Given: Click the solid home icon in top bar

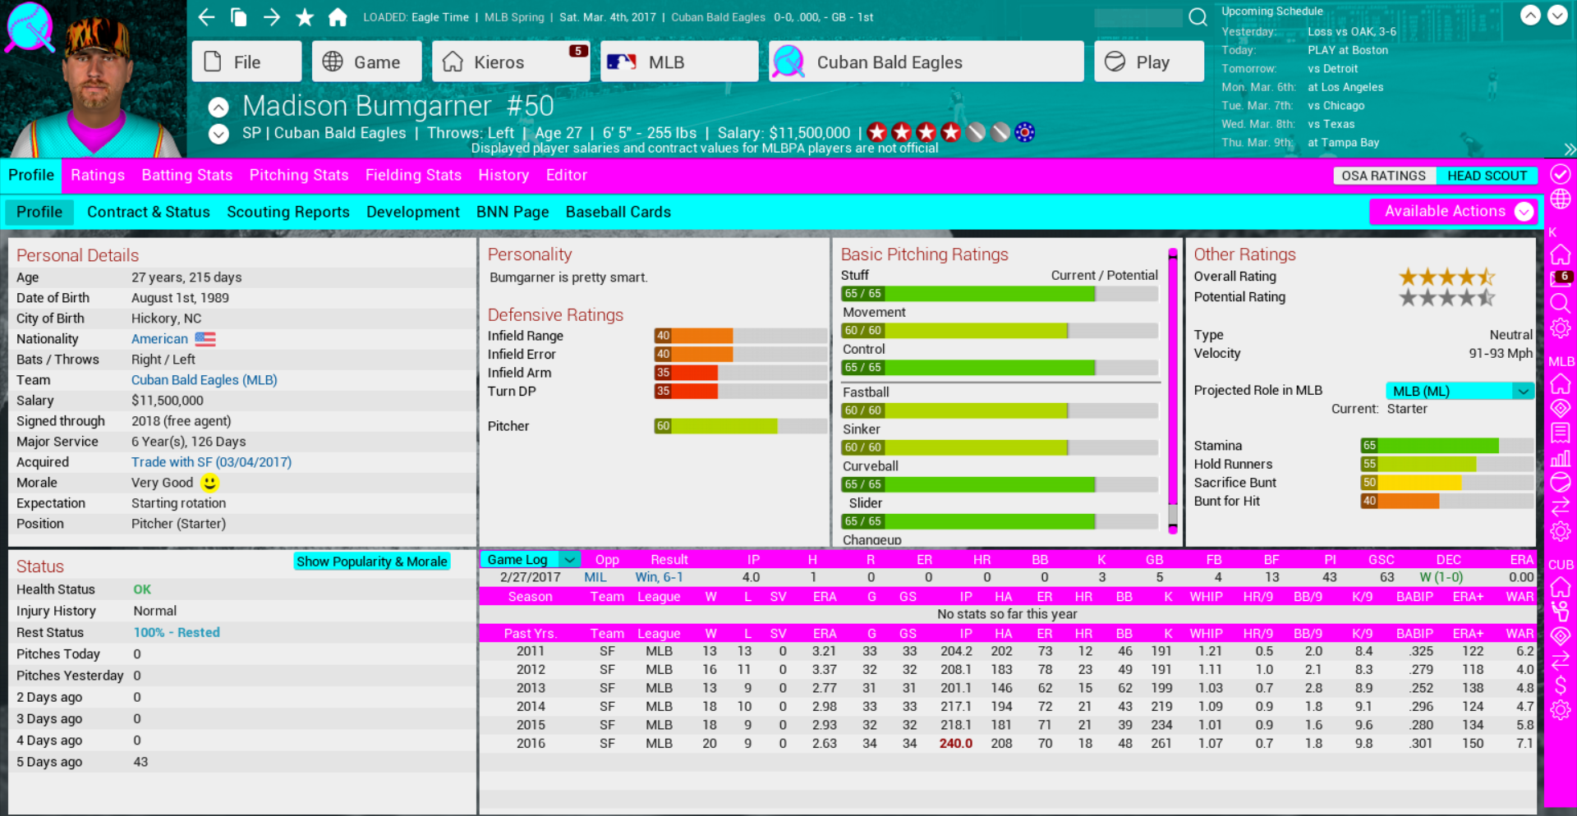Looking at the screenshot, I should [338, 17].
